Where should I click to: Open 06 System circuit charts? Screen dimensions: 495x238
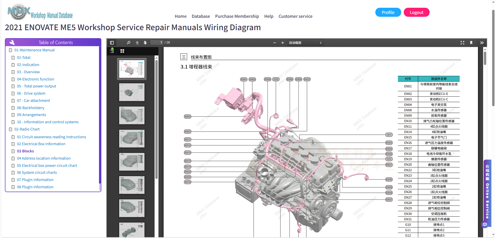37,173
